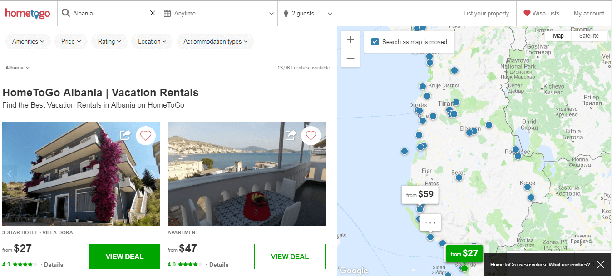
Task: Expand the Rating filter
Action: tap(109, 41)
